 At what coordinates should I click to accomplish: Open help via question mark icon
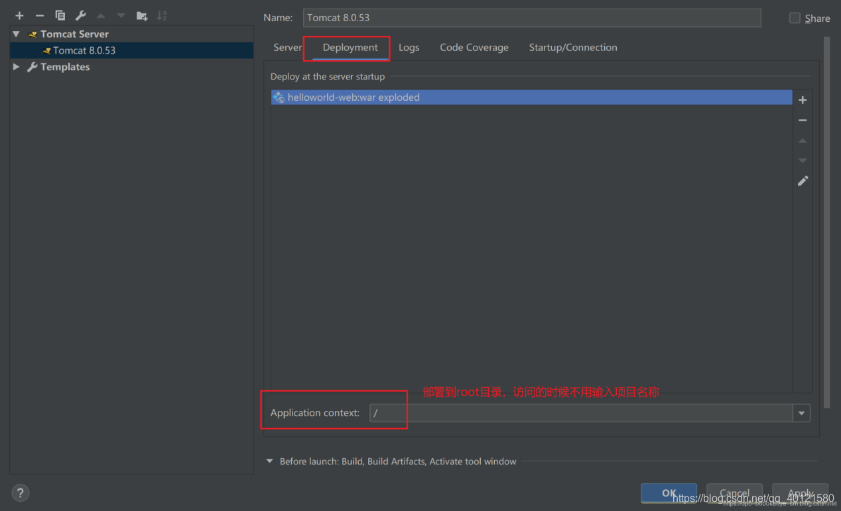(x=20, y=492)
